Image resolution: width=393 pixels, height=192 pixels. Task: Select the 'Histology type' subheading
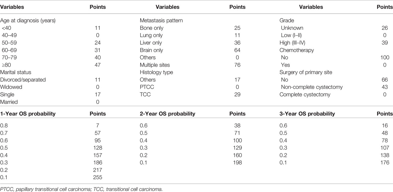pos(156,72)
